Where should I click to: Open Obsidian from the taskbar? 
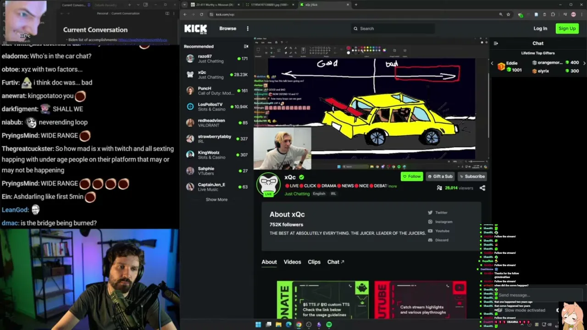(319, 324)
